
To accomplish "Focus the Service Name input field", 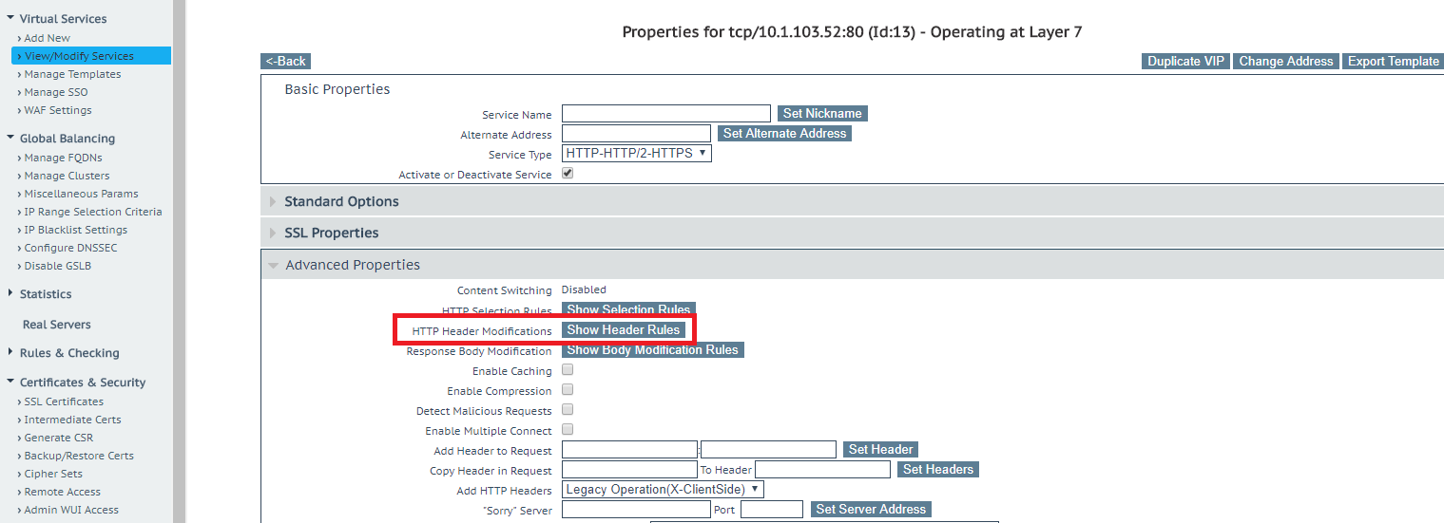I will (x=666, y=113).
